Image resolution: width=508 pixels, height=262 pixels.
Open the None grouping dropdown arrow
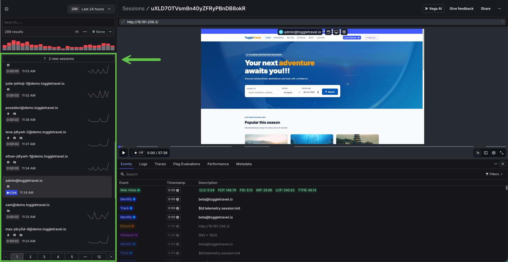[x=111, y=32]
